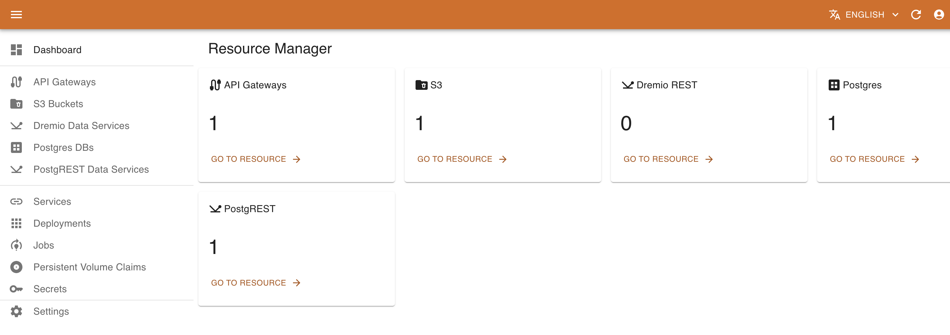
Task: Click the Services link icon
Action: click(16, 201)
